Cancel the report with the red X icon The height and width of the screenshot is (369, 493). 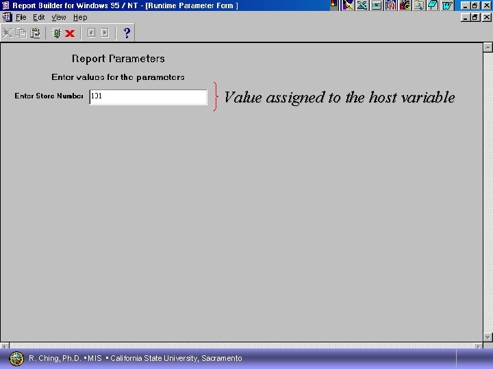tap(70, 33)
